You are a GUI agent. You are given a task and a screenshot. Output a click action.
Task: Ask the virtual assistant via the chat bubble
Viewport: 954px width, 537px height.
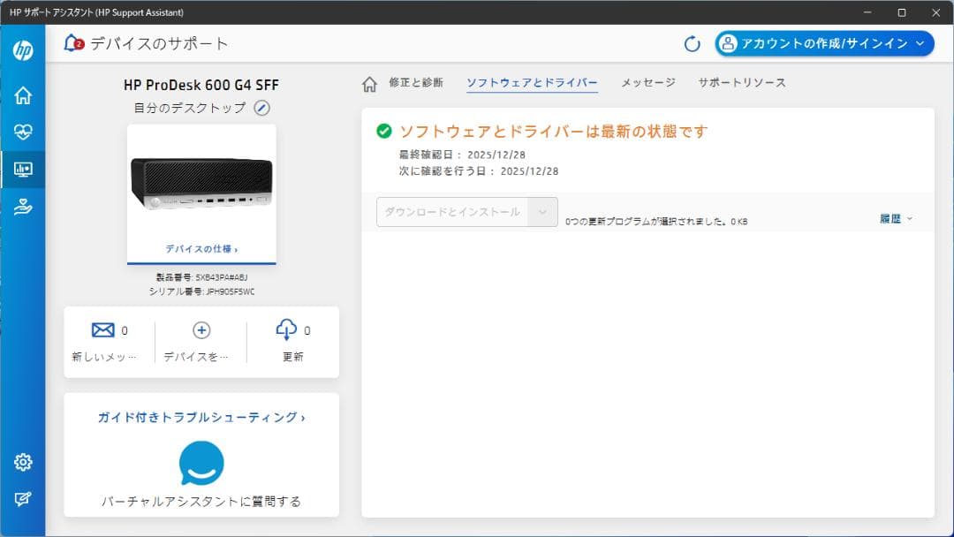coord(201,460)
